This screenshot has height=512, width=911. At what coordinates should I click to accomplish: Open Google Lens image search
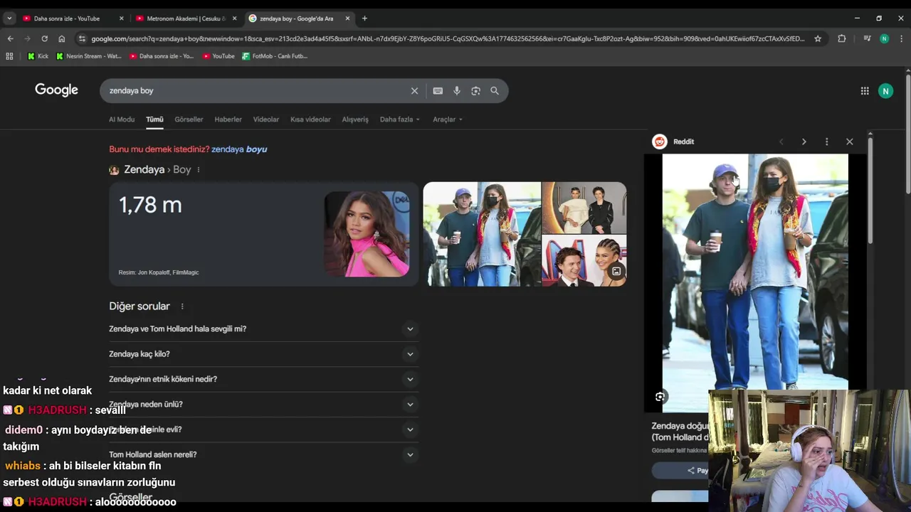[x=475, y=91]
